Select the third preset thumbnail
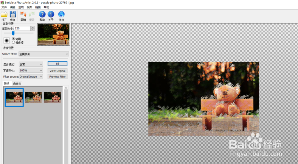Screen dimensions: 298x164 click(52, 97)
